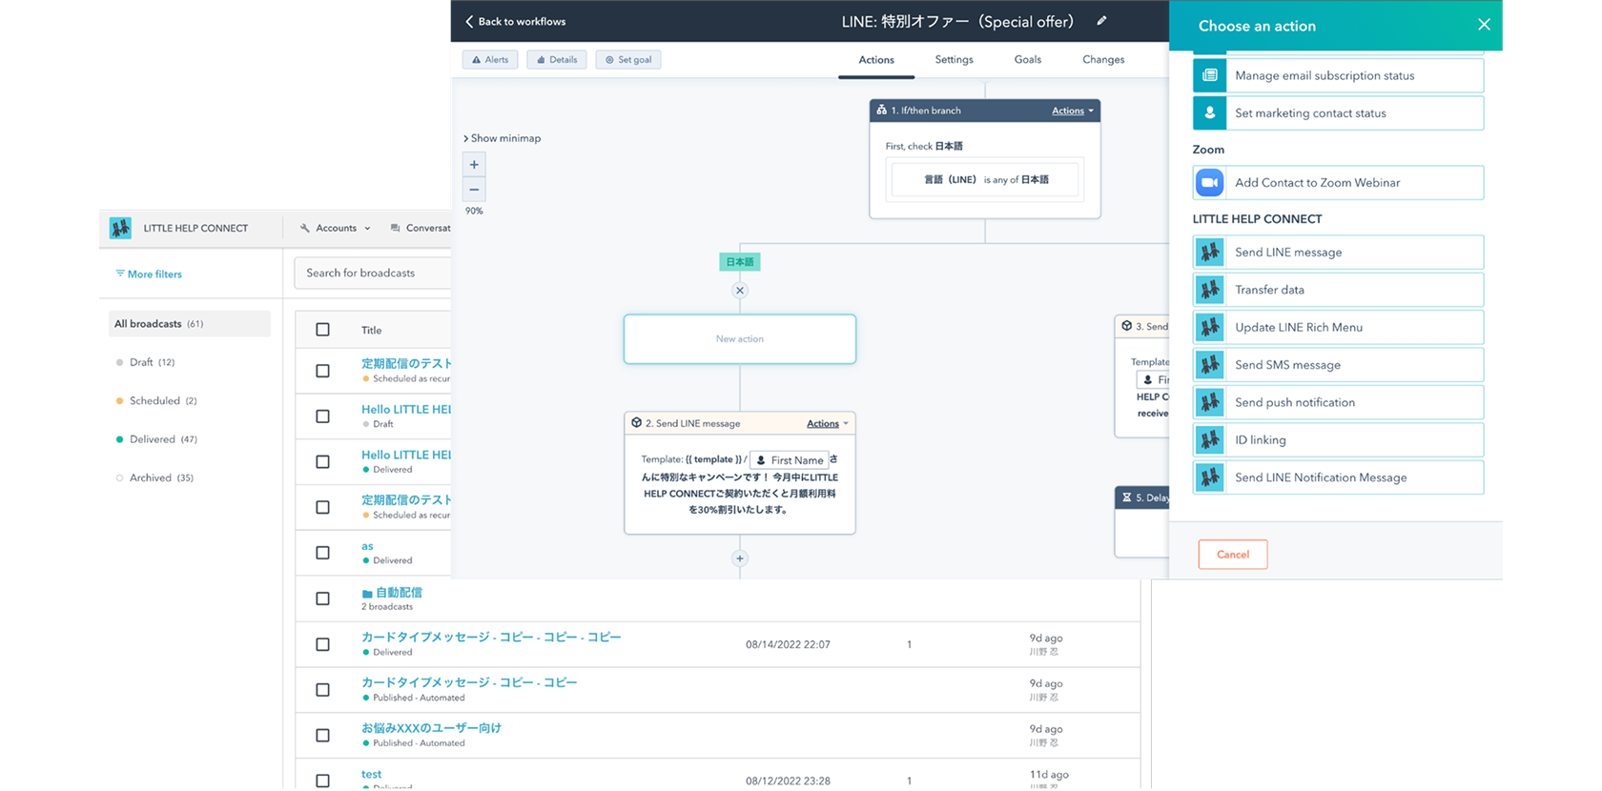
Task: Expand the Show minimap section
Action: pos(503,138)
